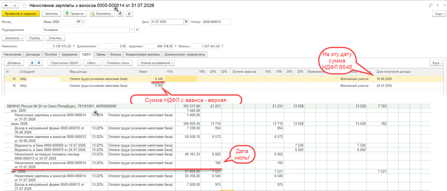Open attached files with the paperclip icon

[x=129, y=13]
